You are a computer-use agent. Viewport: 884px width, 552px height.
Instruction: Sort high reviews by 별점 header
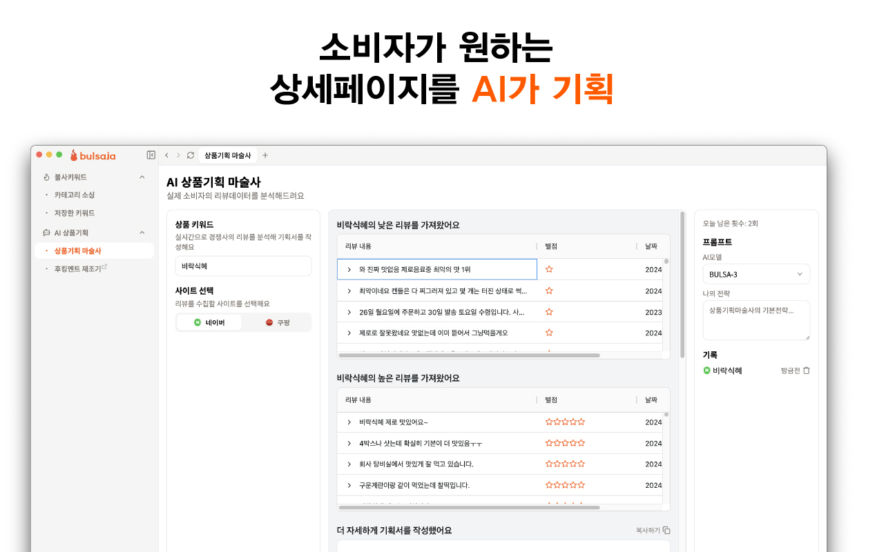point(551,400)
